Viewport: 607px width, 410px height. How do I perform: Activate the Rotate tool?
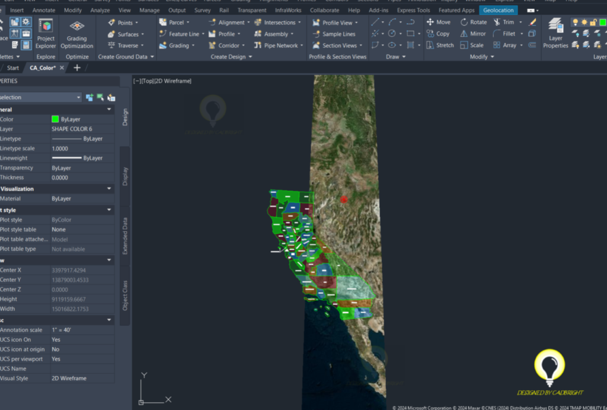click(x=474, y=22)
